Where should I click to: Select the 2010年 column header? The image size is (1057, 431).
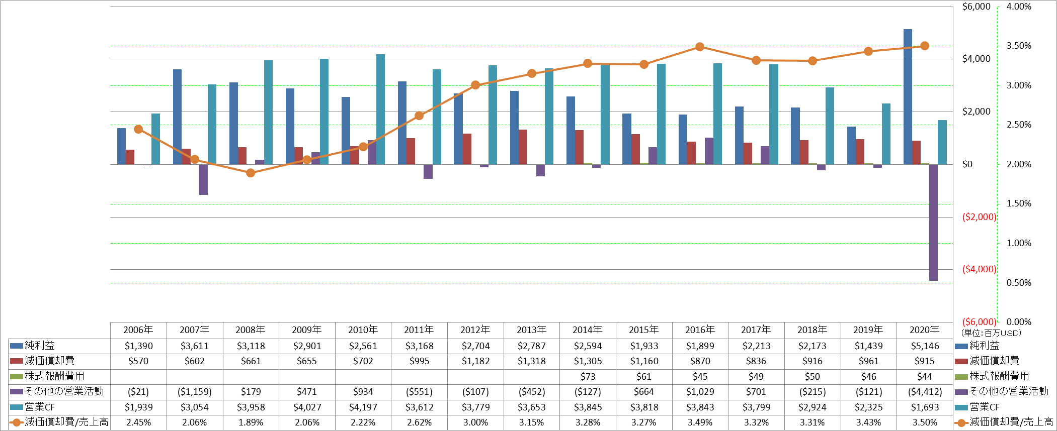point(363,330)
